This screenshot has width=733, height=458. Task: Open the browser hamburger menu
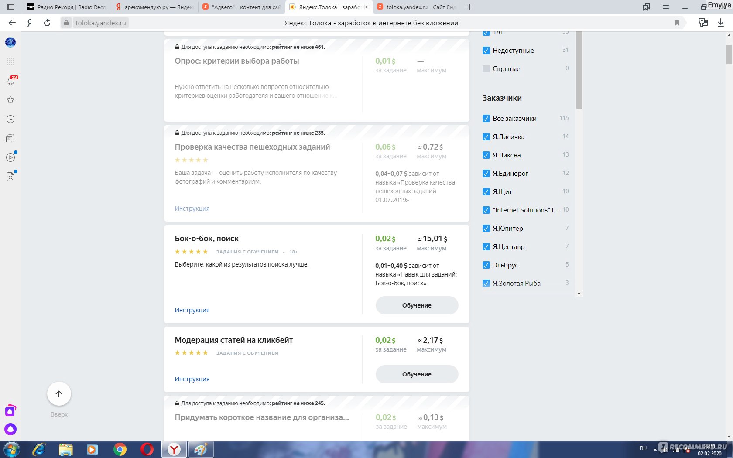(666, 7)
